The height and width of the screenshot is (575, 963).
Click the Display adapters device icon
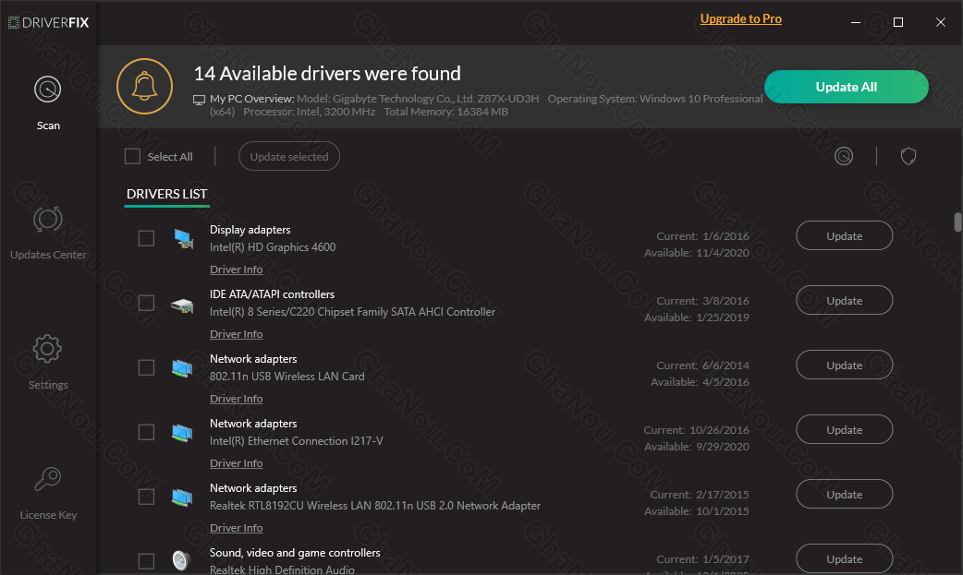pos(182,238)
